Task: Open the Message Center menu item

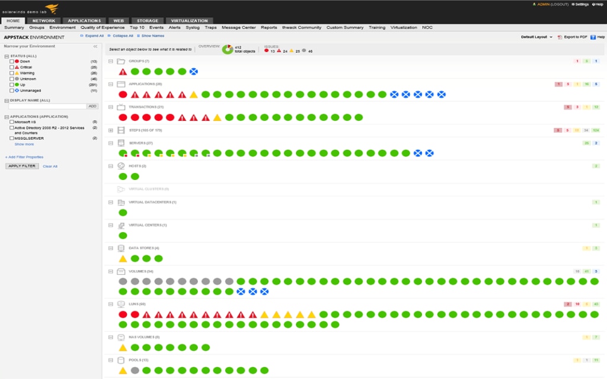Action: click(x=239, y=27)
